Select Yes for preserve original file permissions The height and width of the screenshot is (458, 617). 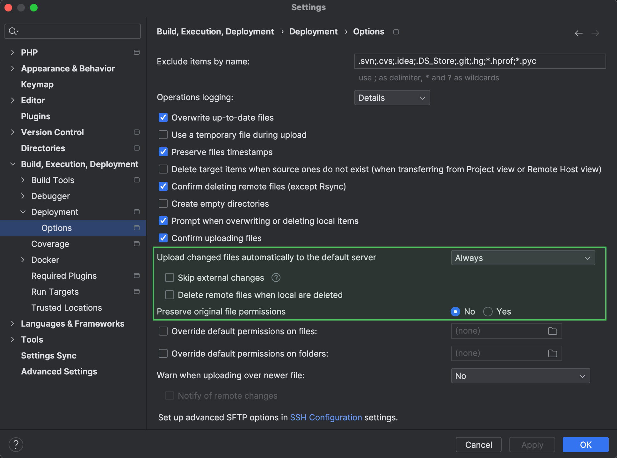pos(488,312)
